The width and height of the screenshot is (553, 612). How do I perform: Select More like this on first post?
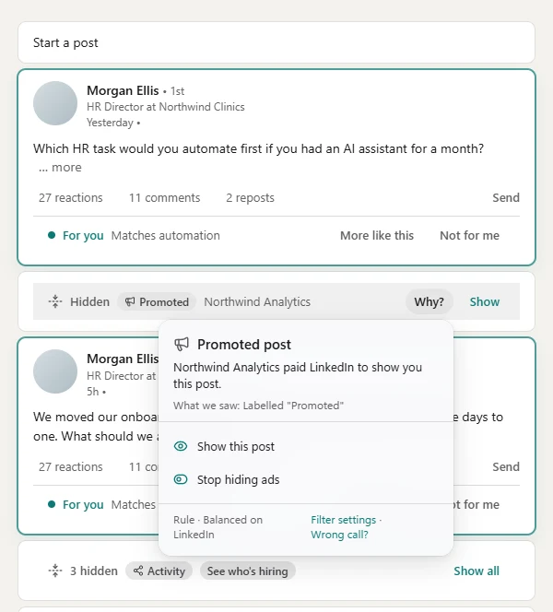(x=377, y=236)
